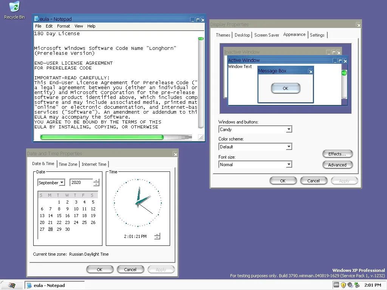Click the Effects... button
The width and height of the screenshot is (387, 290).
(337, 154)
